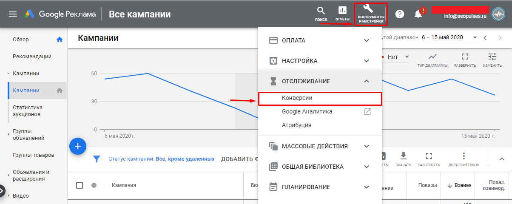
Task: Expand the Настройка section
Action: [320, 61]
